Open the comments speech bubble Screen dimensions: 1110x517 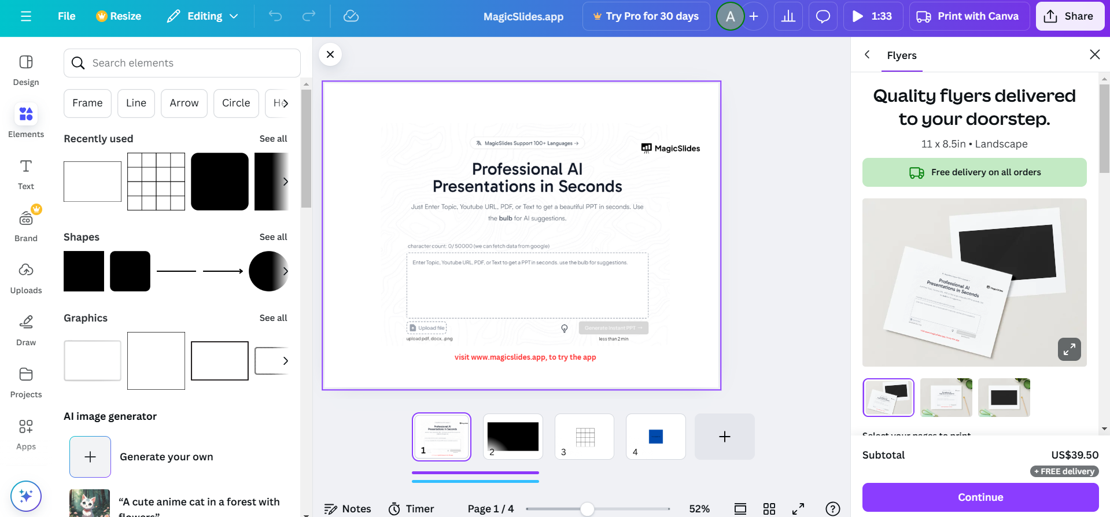(823, 16)
